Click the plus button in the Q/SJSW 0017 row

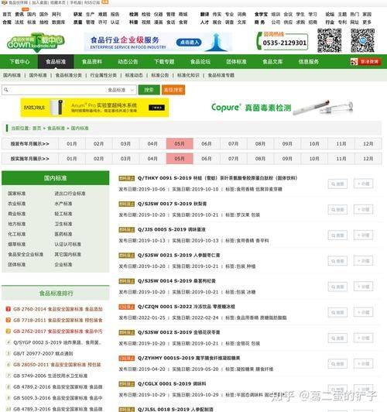363,209
